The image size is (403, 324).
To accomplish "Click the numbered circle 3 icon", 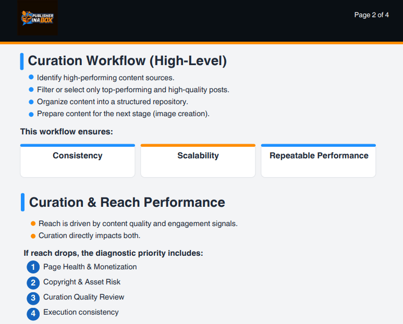I will coord(33,298).
